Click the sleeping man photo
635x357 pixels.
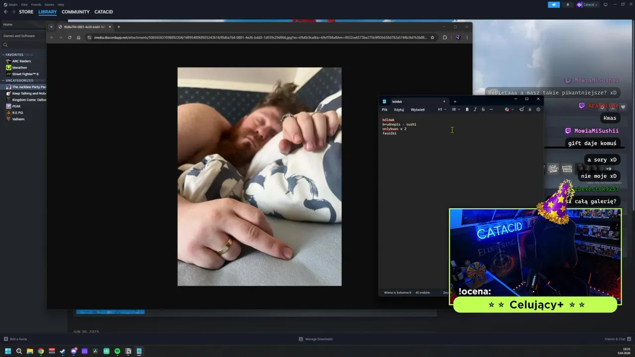pyautogui.click(x=259, y=177)
